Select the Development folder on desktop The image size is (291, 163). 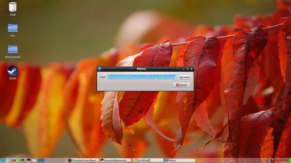pyautogui.click(x=13, y=52)
